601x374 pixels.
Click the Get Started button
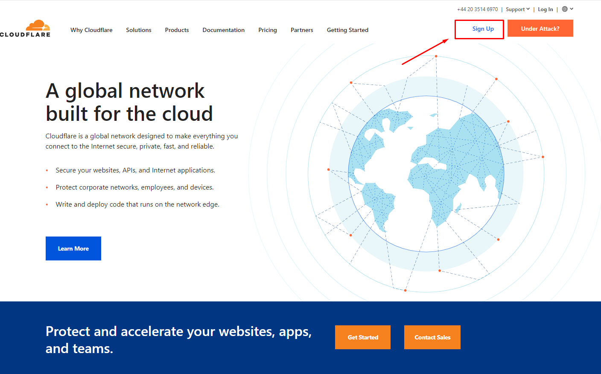tap(363, 337)
